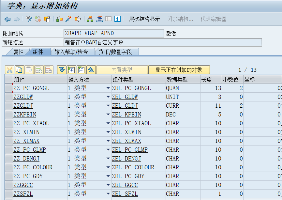Click the object hierarchy display icon

coord(90,19)
